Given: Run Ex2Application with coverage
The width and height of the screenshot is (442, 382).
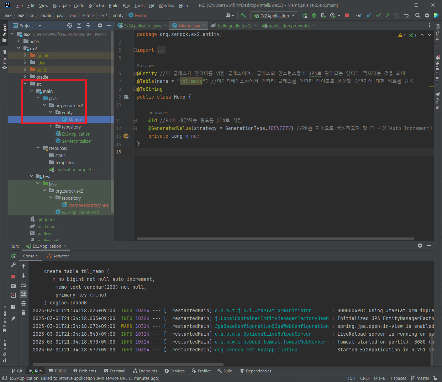Looking at the screenshot, I should (x=323, y=15).
